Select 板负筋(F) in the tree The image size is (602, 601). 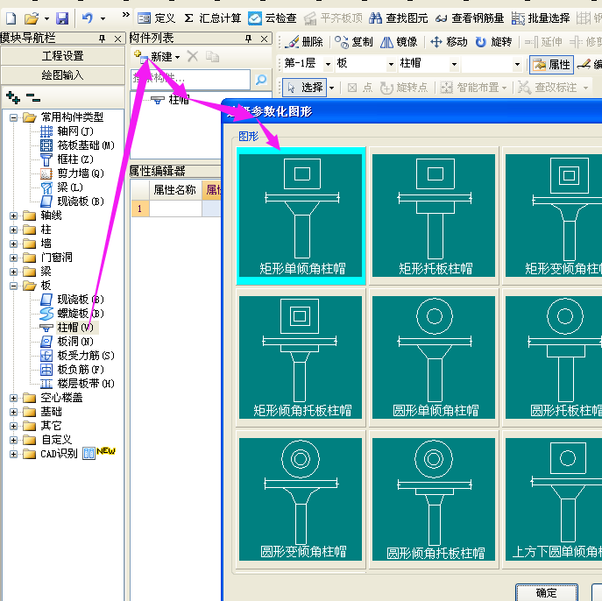(72, 370)
